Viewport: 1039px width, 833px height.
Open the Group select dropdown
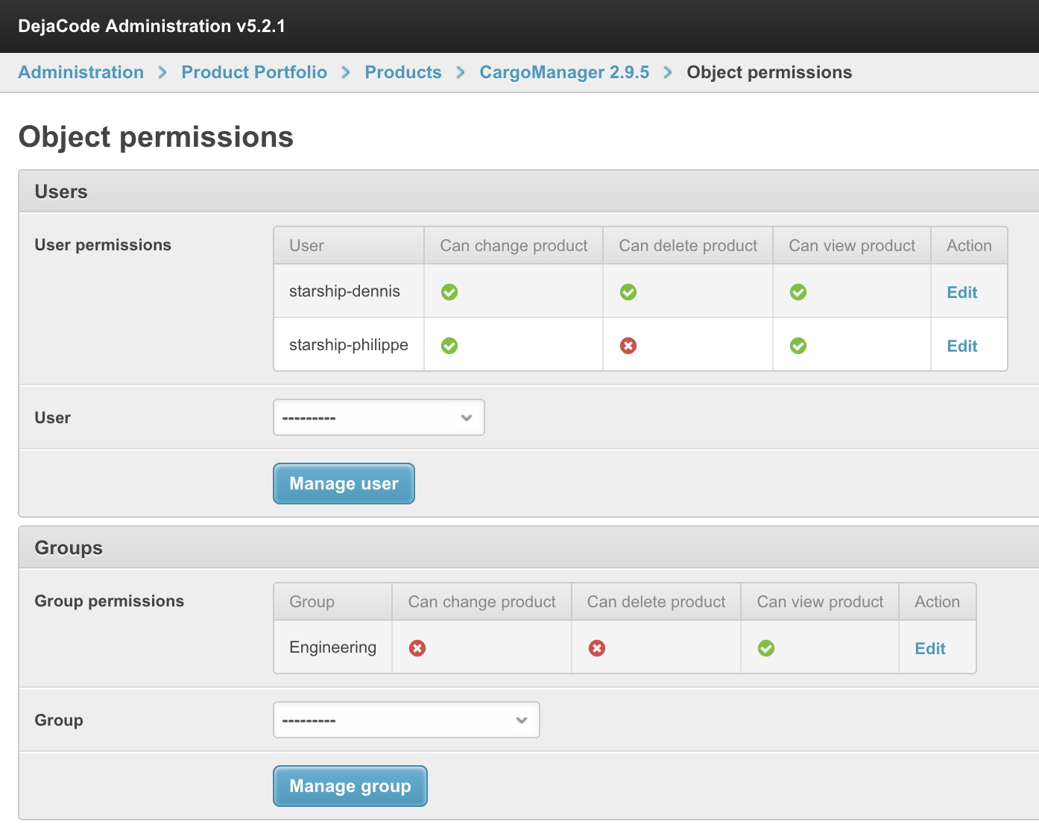[406, 720]
